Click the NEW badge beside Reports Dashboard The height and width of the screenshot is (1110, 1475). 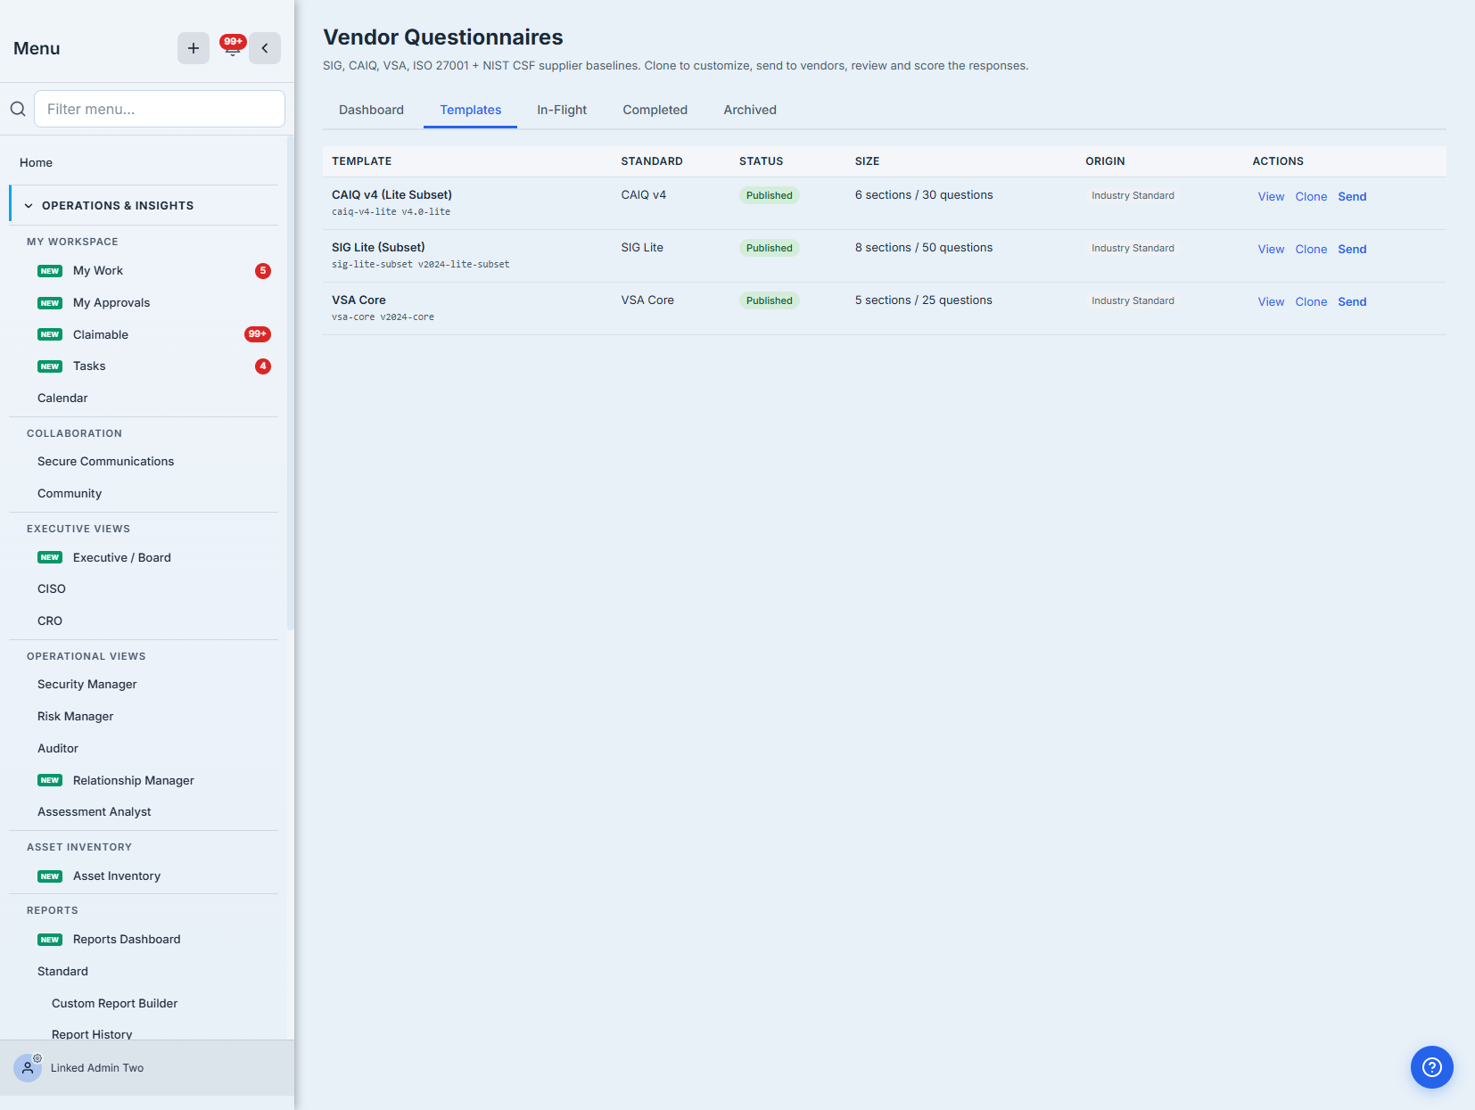pos(50,940)
